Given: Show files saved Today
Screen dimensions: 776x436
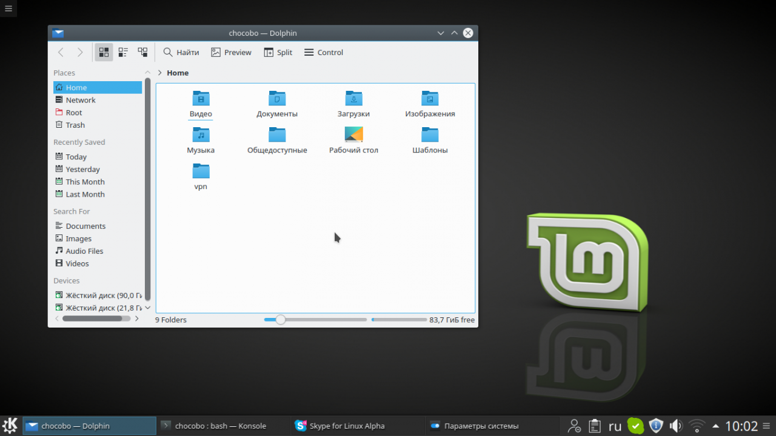Looking at the screenshot, I should click(98, 157).
